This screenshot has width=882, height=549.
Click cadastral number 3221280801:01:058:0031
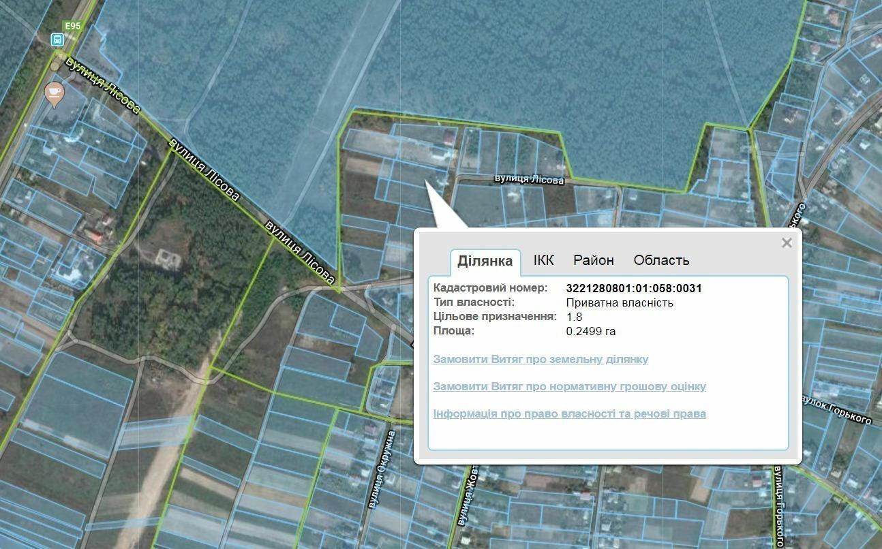(634, 288)
